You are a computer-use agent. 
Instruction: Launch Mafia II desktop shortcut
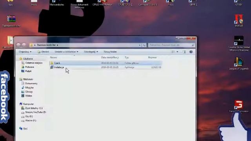tap(239, 21)
